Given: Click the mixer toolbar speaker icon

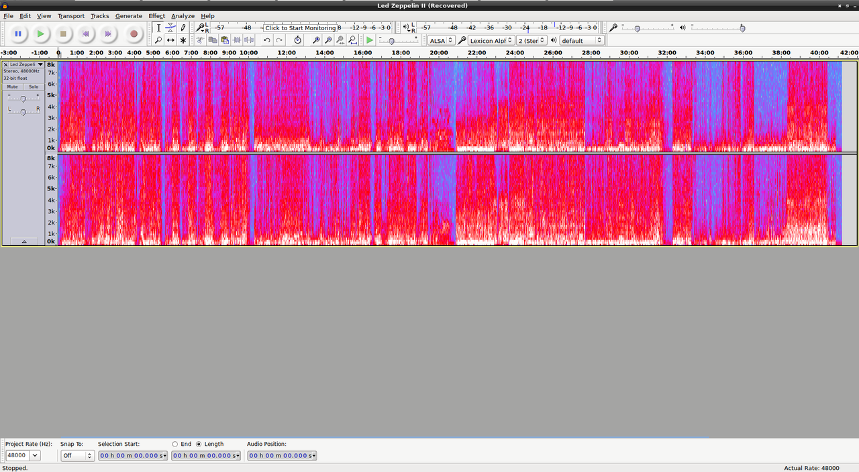Looking at the screenshot, I should click(x=683, y=27).
